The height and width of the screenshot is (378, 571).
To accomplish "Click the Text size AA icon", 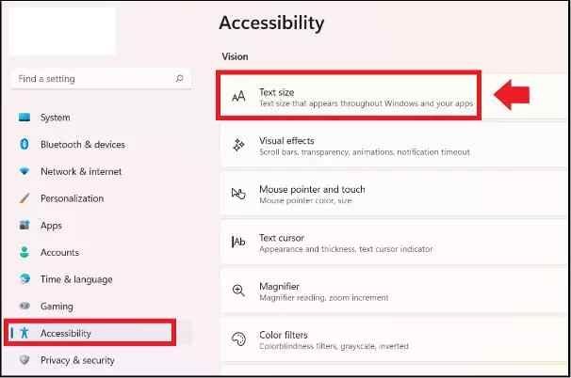I will click(x=239, y=97).
